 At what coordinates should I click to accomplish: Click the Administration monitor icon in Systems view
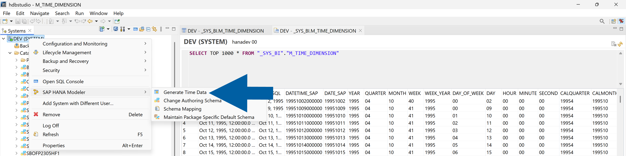pos(116,29)
